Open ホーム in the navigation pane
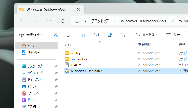This screenshot has height=108, width=188. (37, 46)
